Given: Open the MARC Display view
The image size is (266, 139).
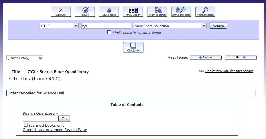Looking at the screenshot, I should click(133, 12).
